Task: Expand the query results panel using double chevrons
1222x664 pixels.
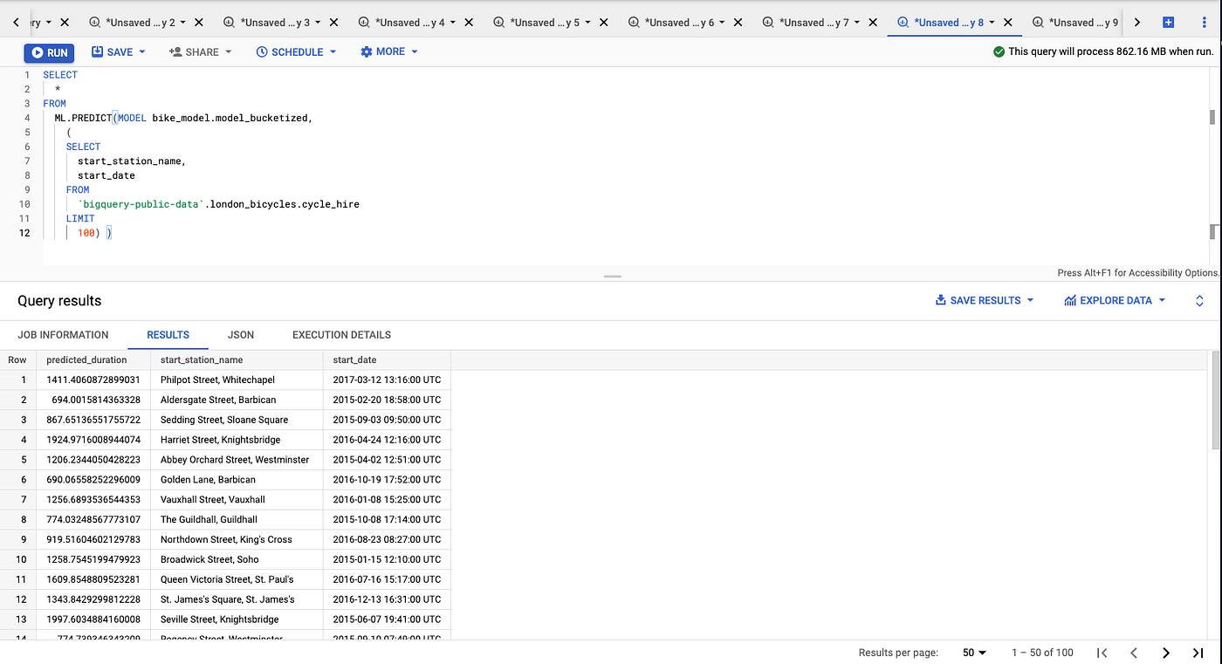Action: pyautogui.click(x=1199, y=300)
